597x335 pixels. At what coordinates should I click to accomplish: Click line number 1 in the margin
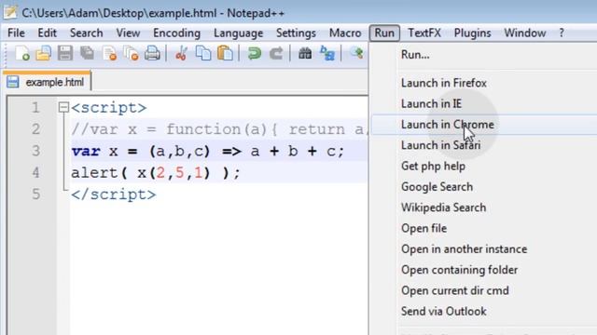(x=35, y=108)
